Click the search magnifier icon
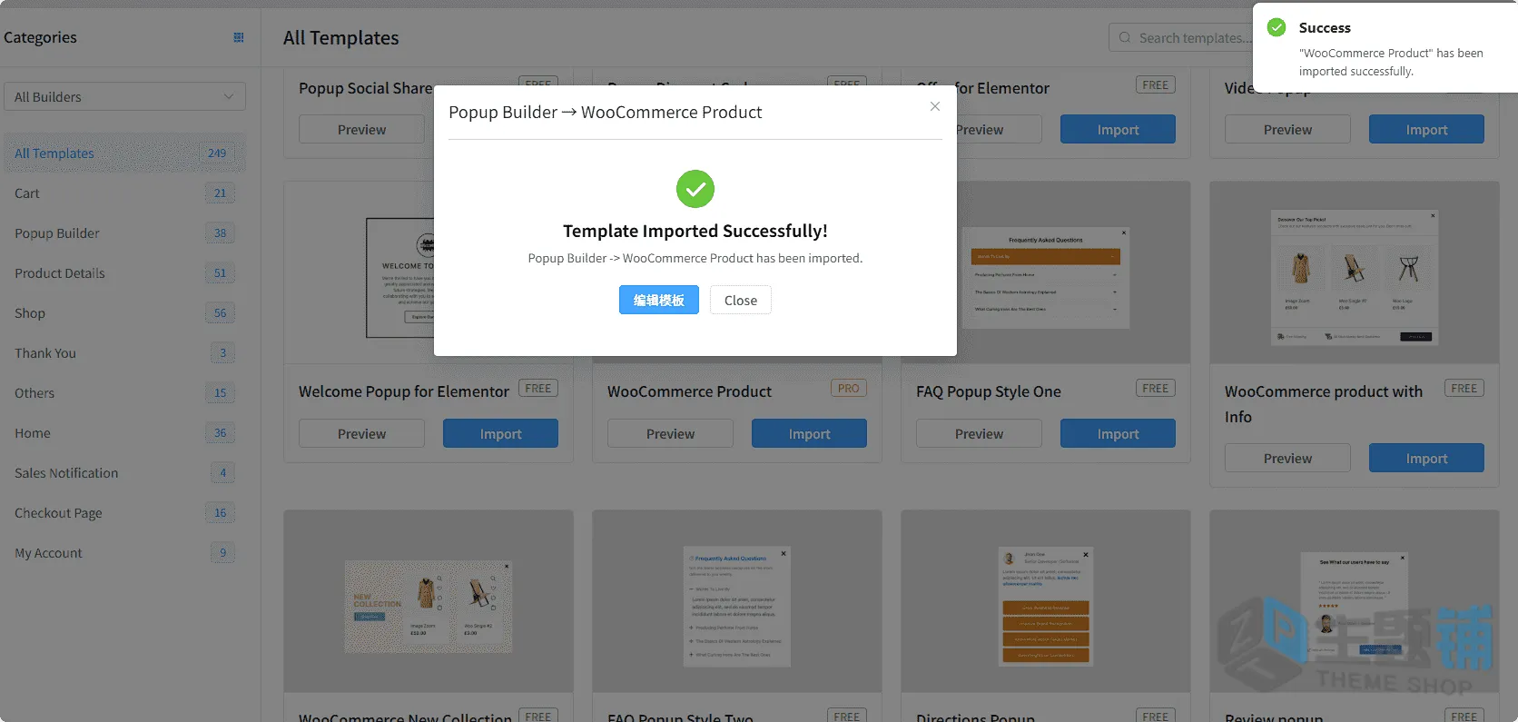The height and width of the screenshot is (722, 1518). (x=1125, y=37)
